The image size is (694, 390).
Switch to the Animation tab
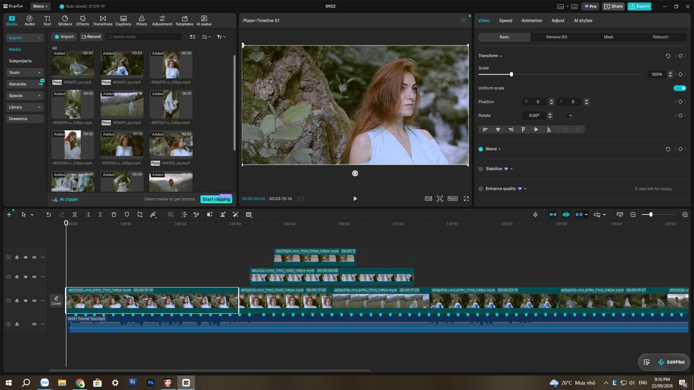[x=531, y=21]
